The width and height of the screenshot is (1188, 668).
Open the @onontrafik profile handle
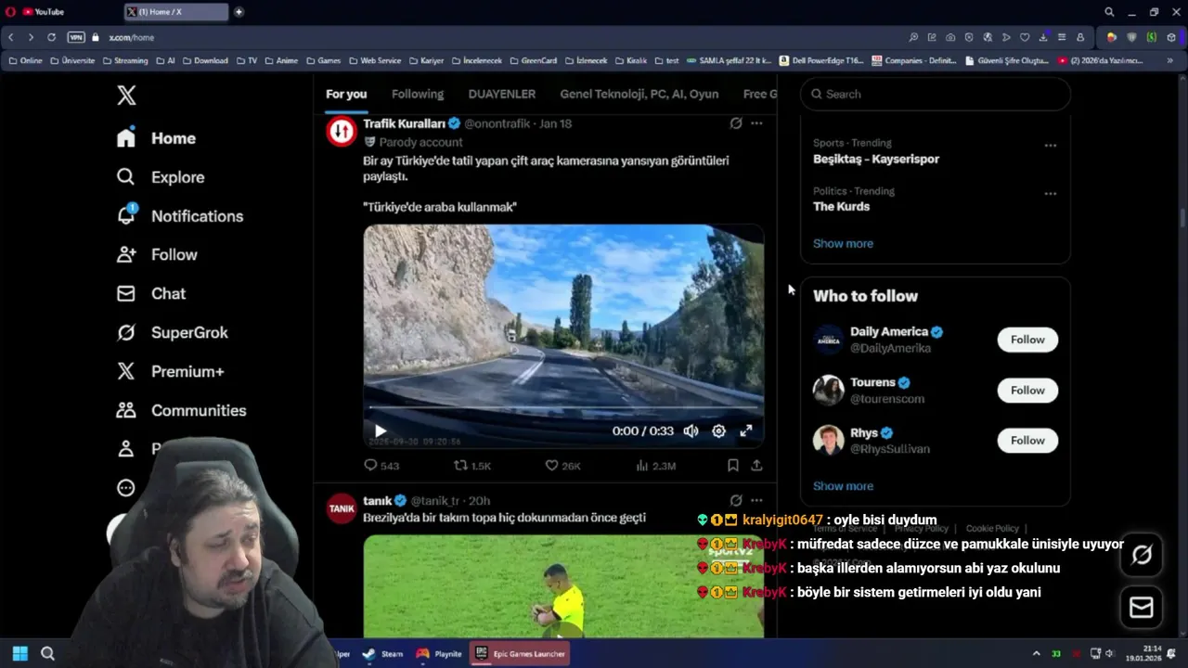pyautogui.click(x=497, y=123)
